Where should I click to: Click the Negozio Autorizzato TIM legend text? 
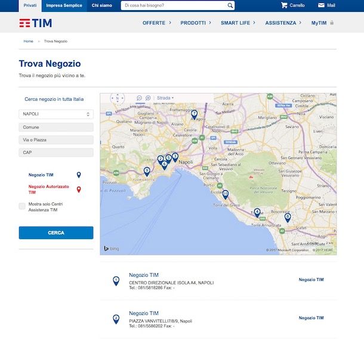49,189
